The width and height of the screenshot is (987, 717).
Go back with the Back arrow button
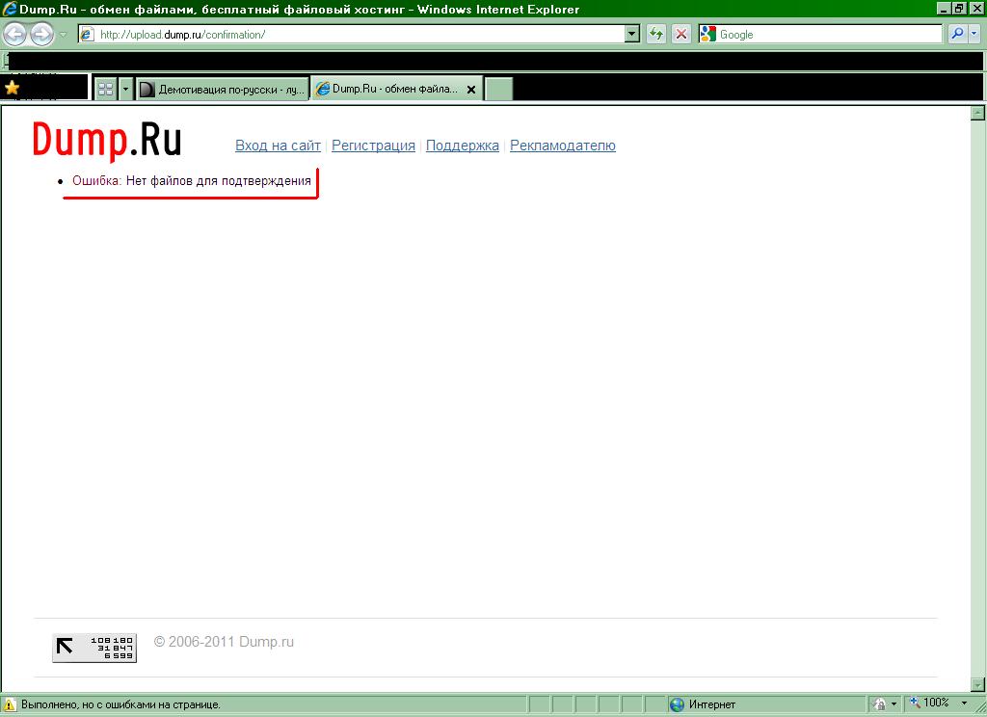15,34
